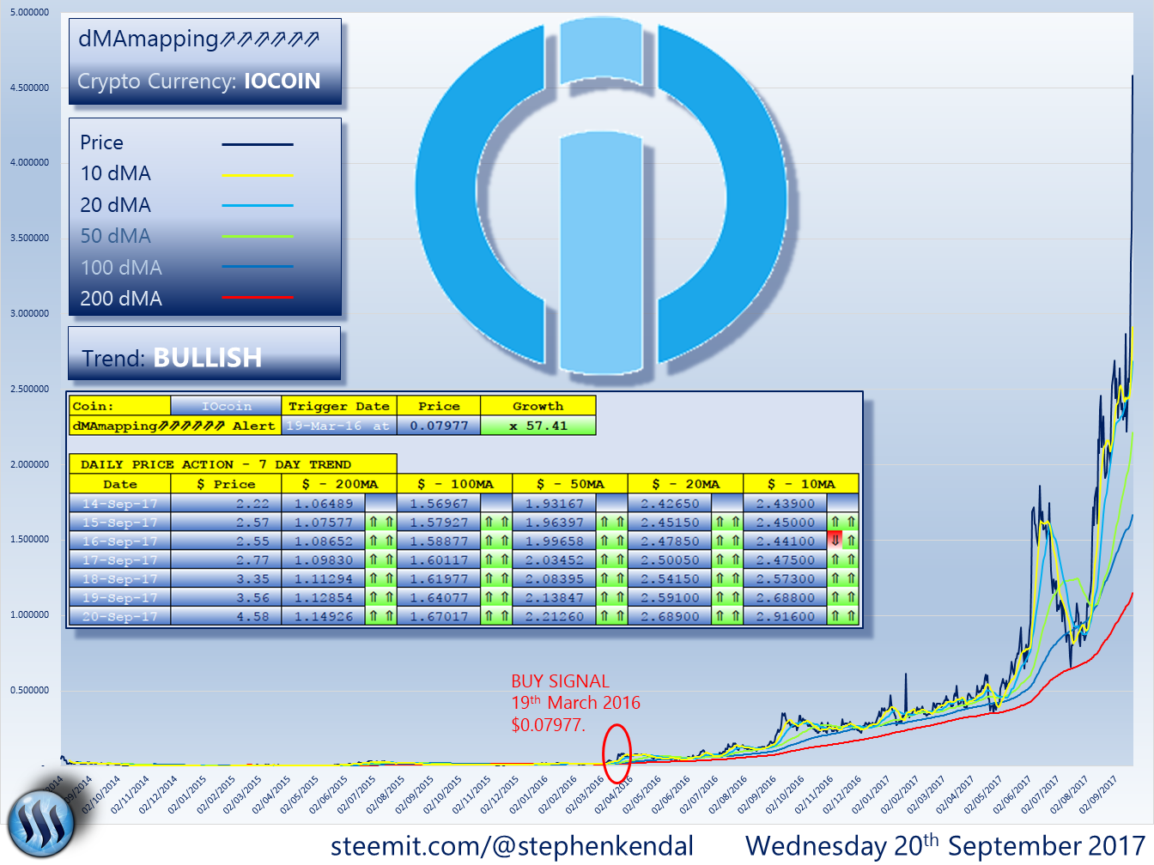
Task: Open the steemit.com/@stephenkendal link
Action: 512,846
